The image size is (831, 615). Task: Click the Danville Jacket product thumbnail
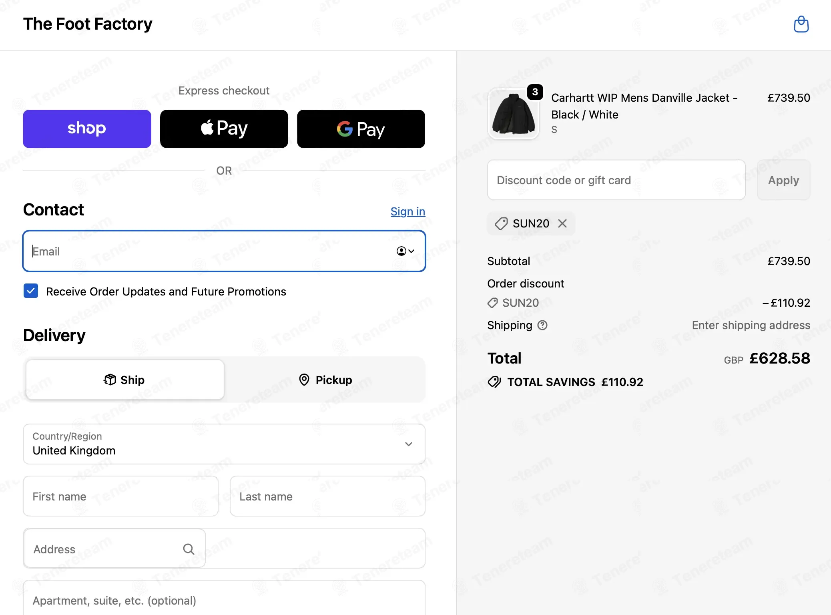tap(514, 114)
